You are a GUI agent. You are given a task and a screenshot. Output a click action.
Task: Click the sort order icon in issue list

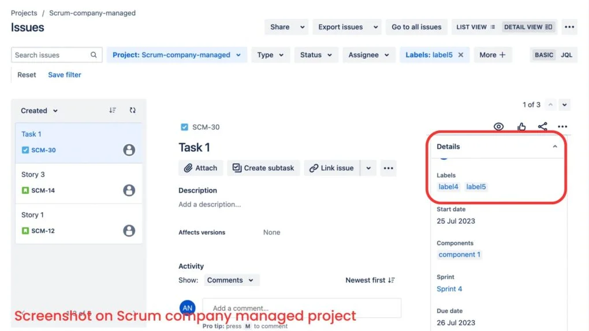point(113,110)
